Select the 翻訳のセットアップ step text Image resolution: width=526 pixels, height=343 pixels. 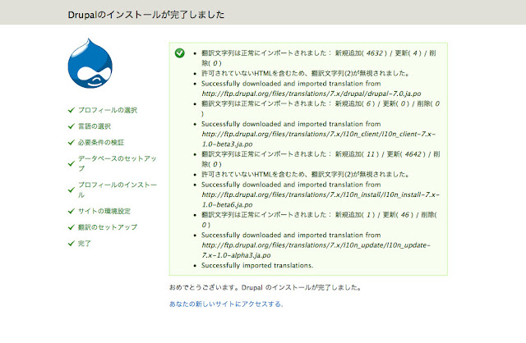coord(108,227)
